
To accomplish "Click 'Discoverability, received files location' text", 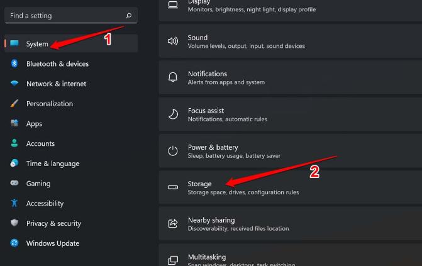I will (238, 228).
